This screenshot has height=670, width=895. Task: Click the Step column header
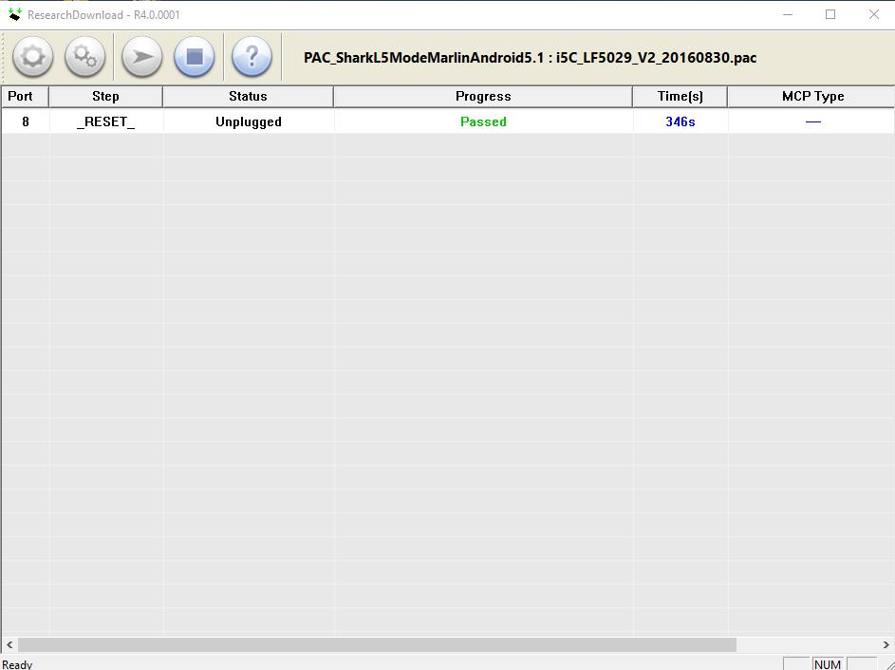tap(106, 96)
